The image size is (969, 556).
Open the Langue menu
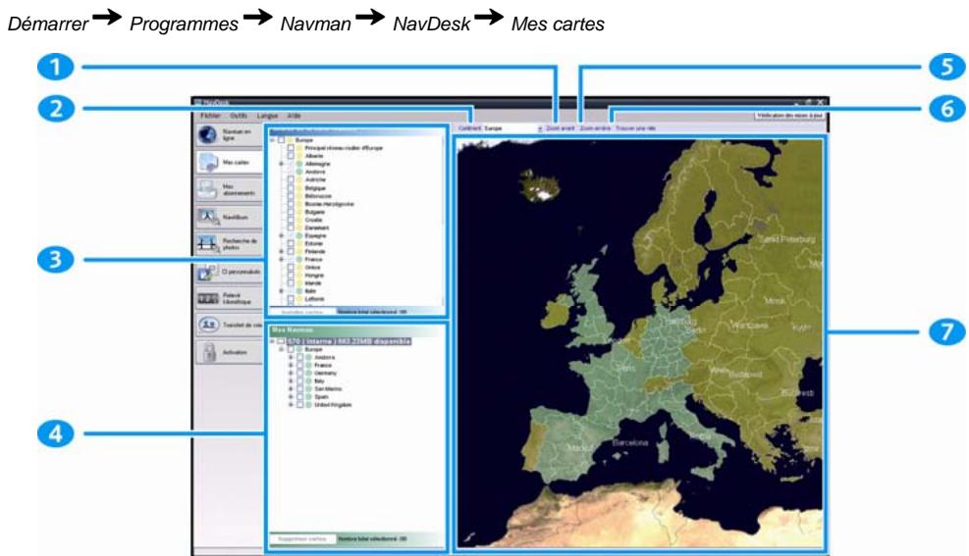(268, 116)
